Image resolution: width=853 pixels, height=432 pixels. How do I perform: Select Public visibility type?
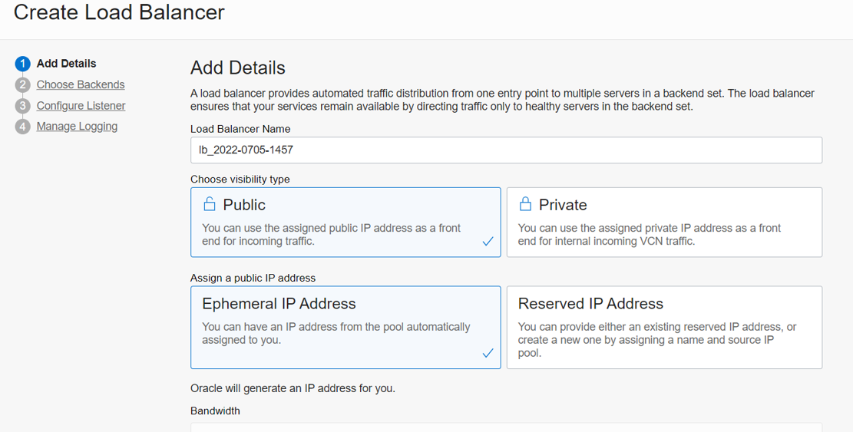coord(345,223)
